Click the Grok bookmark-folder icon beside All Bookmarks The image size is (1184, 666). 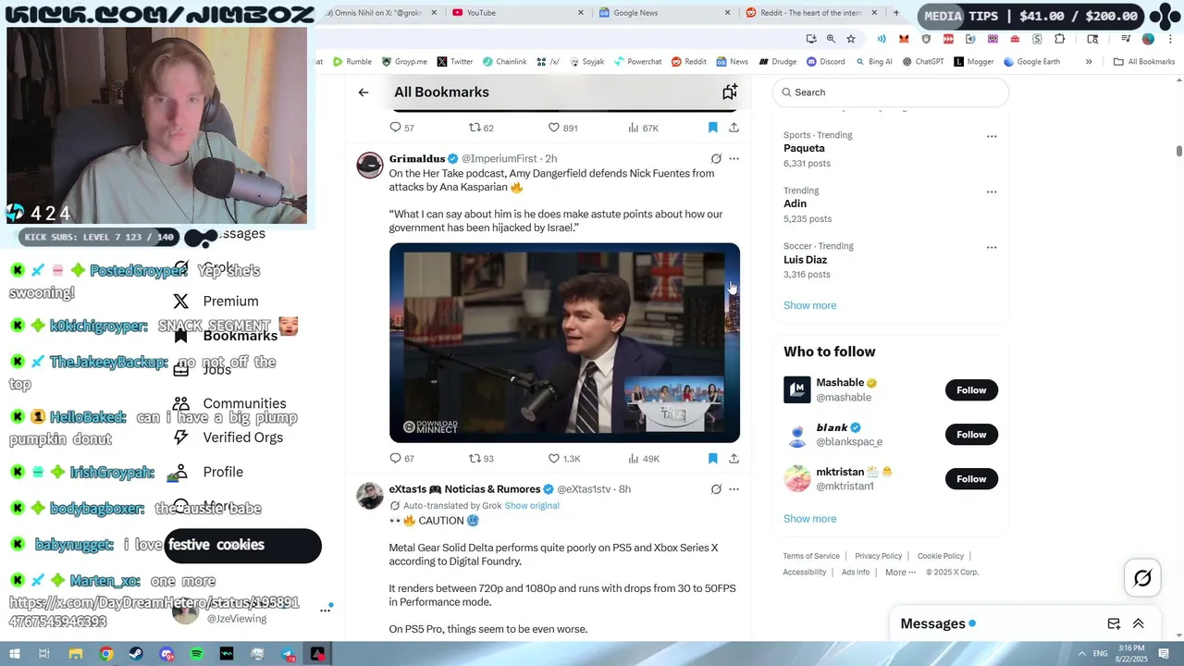[730, 92]
